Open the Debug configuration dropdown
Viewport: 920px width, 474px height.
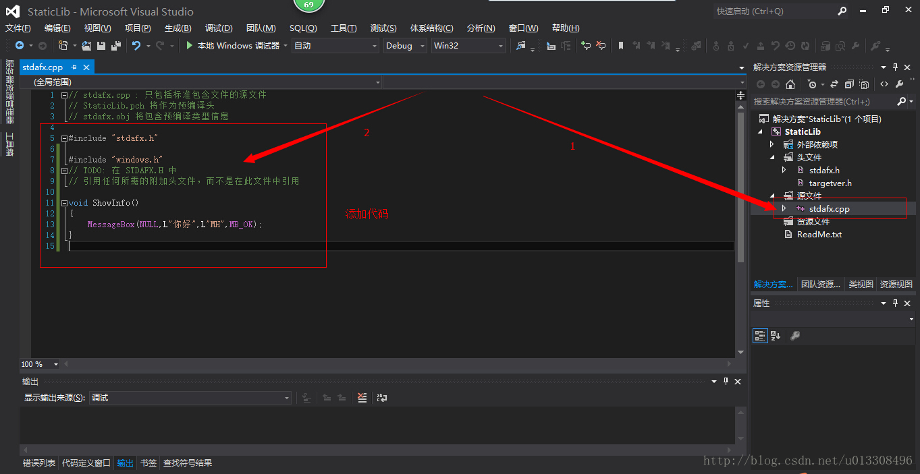tap(406, 46)
